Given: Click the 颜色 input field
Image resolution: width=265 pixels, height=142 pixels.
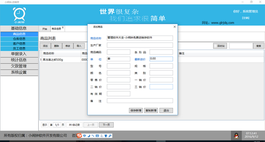Looking at the screenshot, I should click(119, 73).
